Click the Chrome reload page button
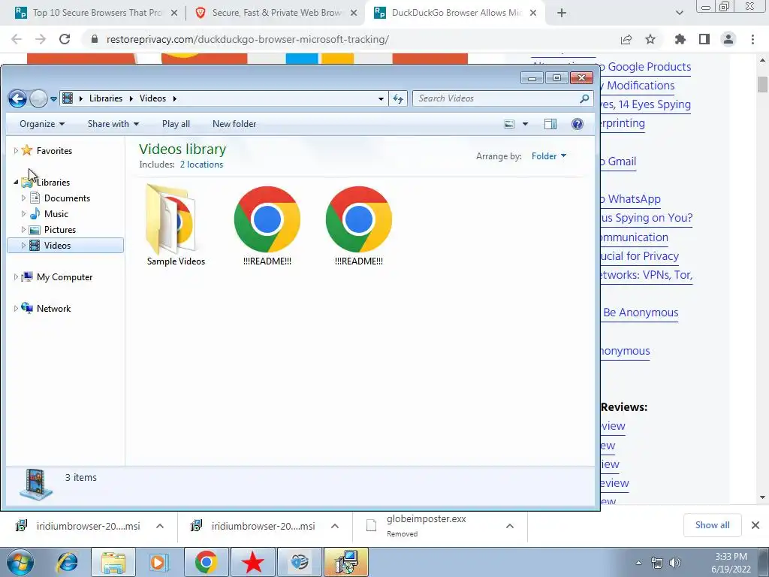Viewport: 769px width, 577px height. click(65, 39)
